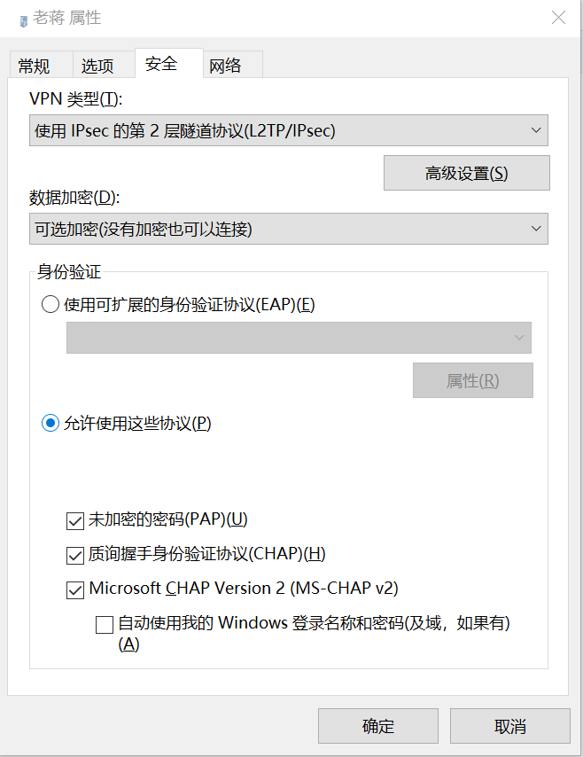Uncheck 未加密的密码(PAP)
The image size is (583, 757).
coord(75,521)
